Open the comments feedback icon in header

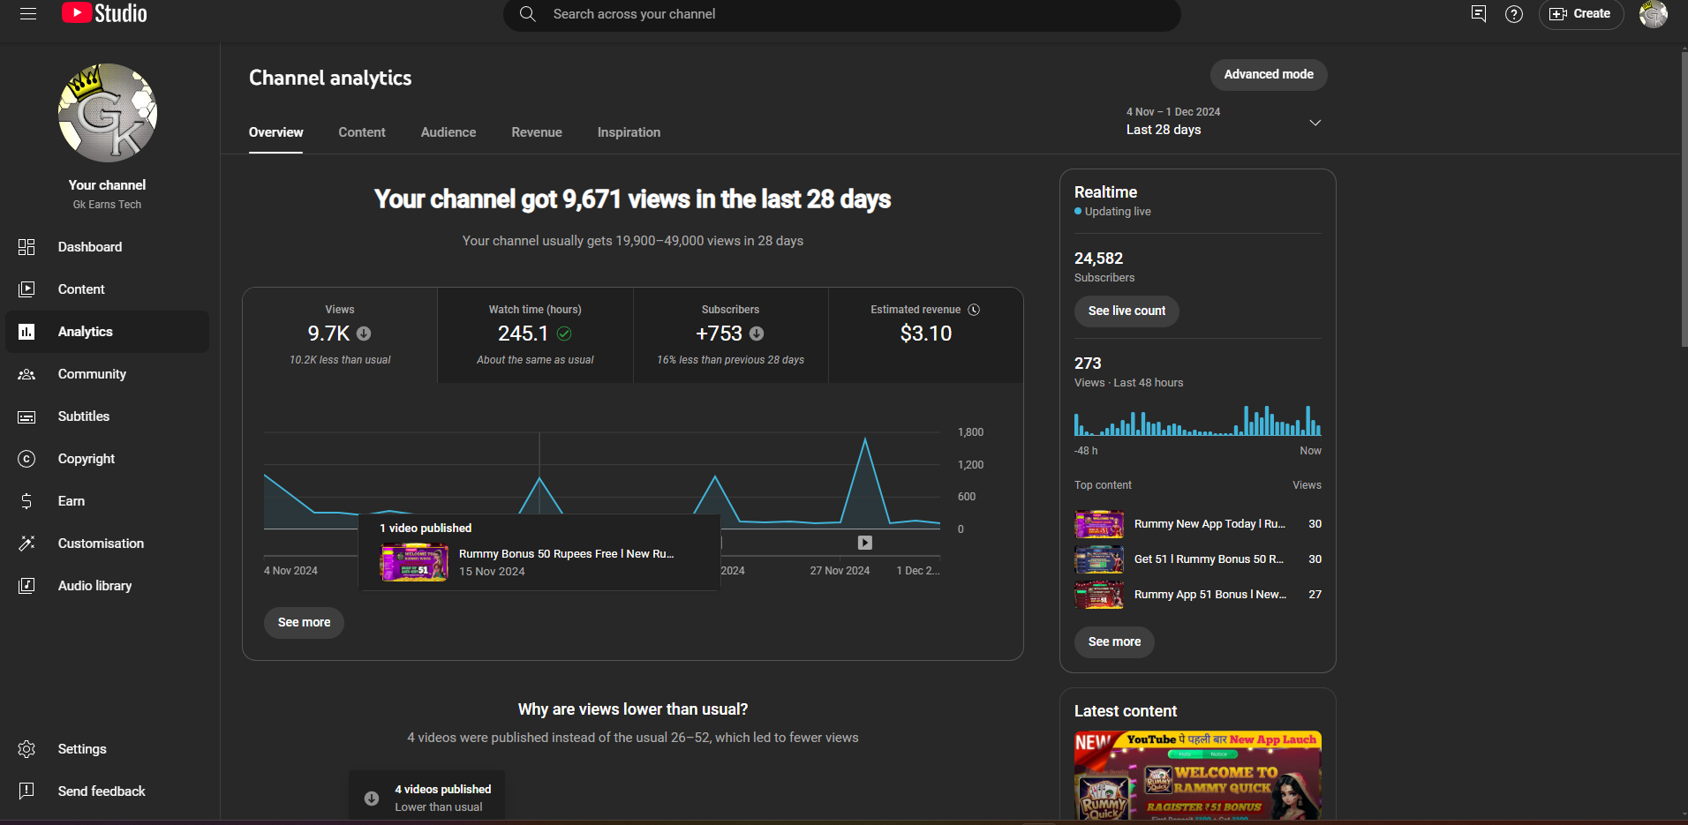click(x=1478, y=13)
